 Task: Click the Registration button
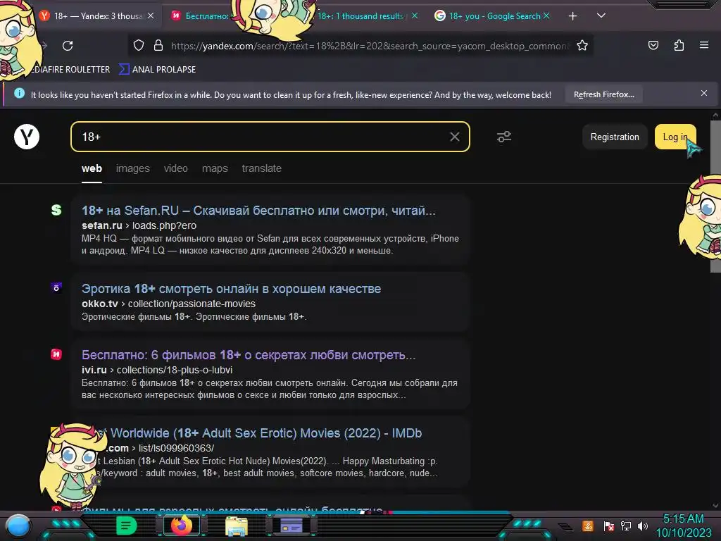click(615, 137)
